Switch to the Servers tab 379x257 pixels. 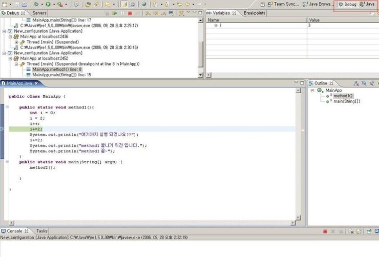[39, 13]
